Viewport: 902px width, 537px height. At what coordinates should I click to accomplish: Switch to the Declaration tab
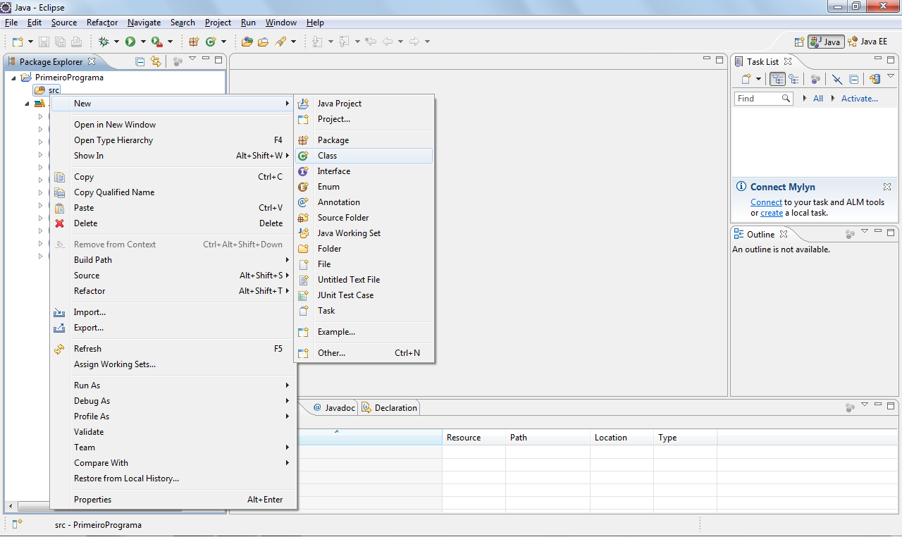pyautogui.click(x=390, y=407)
